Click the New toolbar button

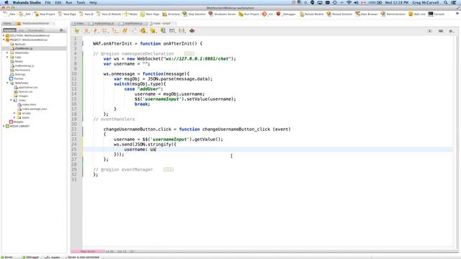9,14
